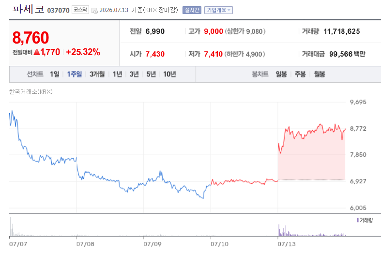Show the 10년 line chart
381x268 pixels.
pos(169,74)
